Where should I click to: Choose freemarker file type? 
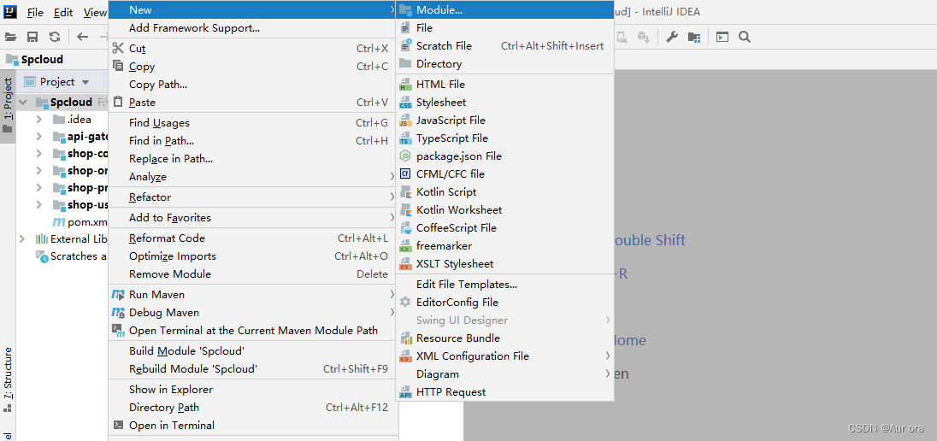505,245
